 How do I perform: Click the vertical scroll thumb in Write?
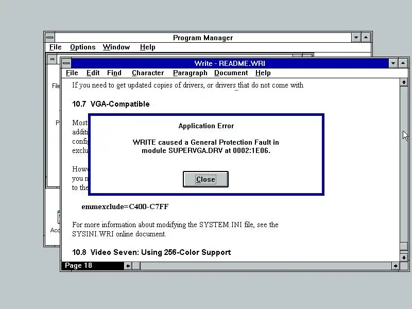pos(404,246)
